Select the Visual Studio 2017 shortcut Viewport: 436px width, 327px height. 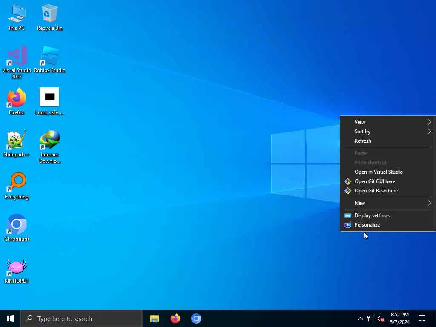click(x=17, y=62)
